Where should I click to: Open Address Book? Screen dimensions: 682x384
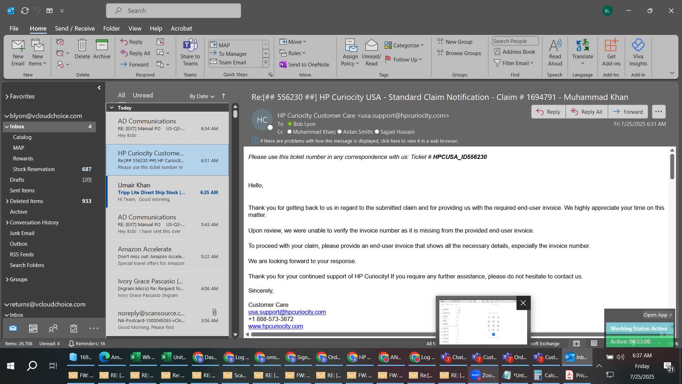pyautogui.click(x=515, y=52)
